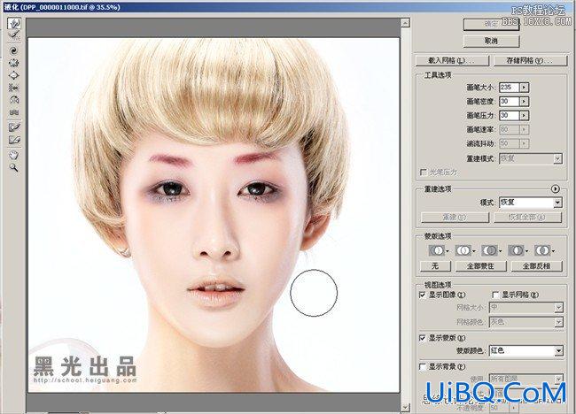The height and width of the screenshot is (414, 576).
Task: Select the Turbulence tool
Action: click(14, 111)
